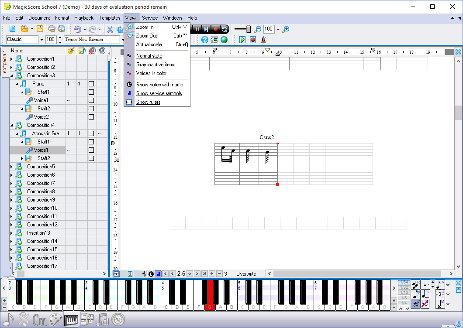The height and width of the screenshot is (328, 463).
Task: Open the Templates menu
Action: pos(110,18)
